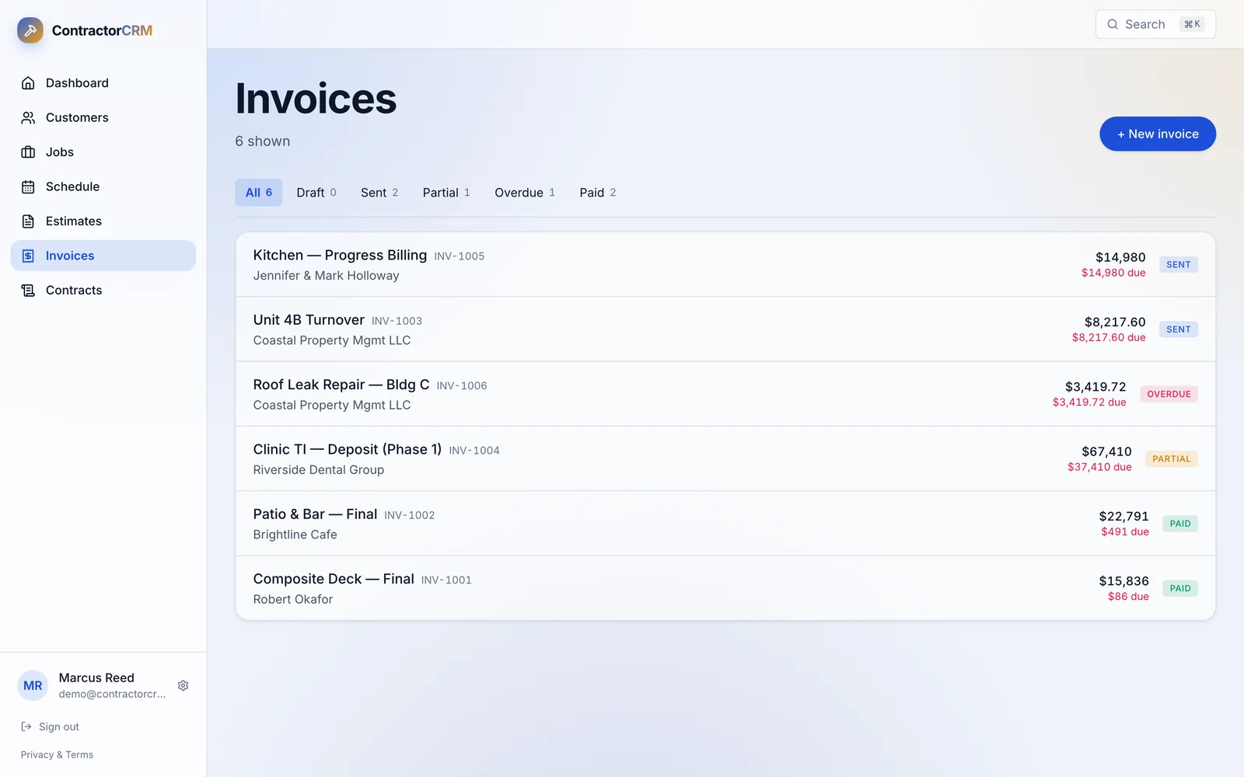Click the Schedule calendar icon
Image resolution: width=1244 pixels, height=777 pixels.
(x=28, y=186)
